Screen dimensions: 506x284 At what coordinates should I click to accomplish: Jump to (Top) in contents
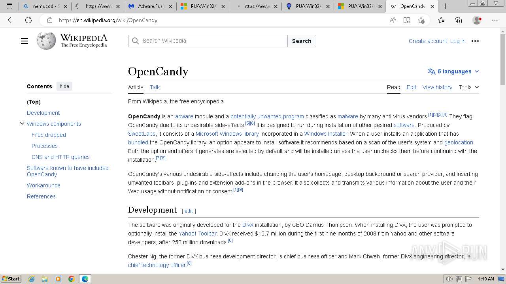(34, 102)
